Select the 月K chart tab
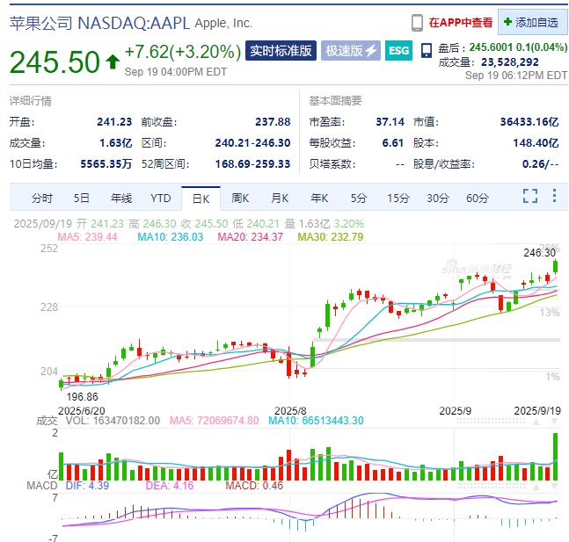 click(280, 199)
